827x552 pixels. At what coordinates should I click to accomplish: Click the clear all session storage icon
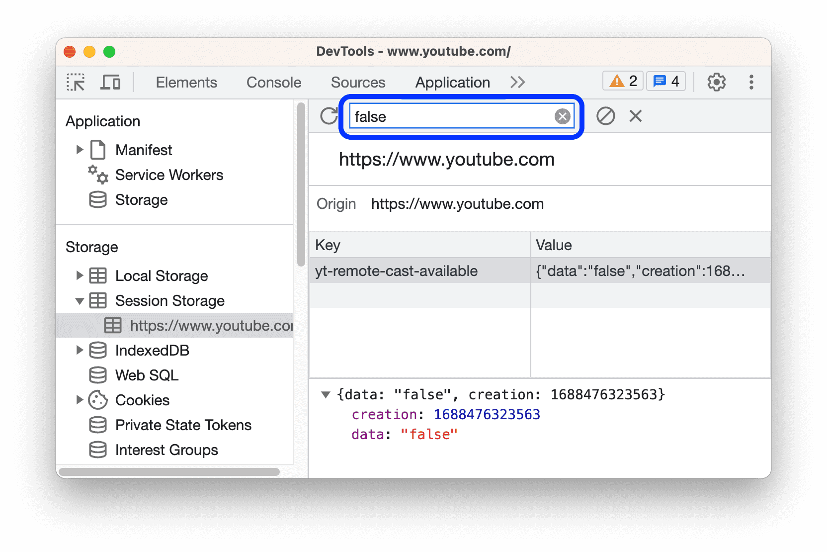[605, 116]
